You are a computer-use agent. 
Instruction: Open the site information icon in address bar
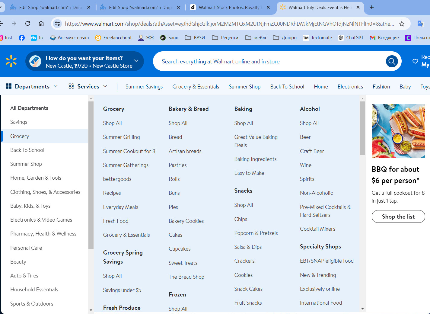[57, 24]
